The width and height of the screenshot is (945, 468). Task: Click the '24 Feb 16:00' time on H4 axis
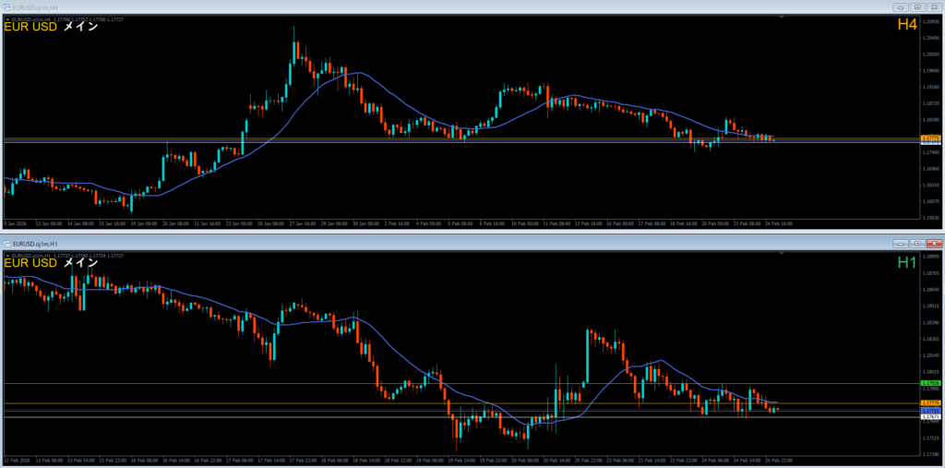tap(781, 223)
